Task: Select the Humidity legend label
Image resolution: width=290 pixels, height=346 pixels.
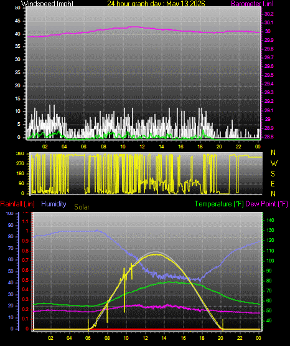Action: [54, 204]
